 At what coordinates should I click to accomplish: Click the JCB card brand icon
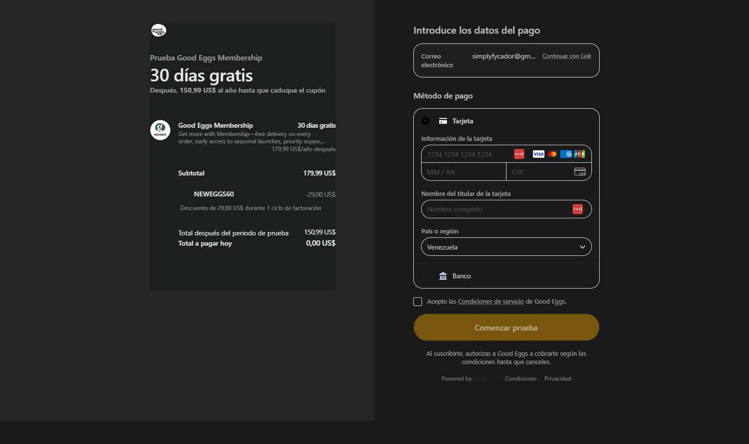coord(579,154)
